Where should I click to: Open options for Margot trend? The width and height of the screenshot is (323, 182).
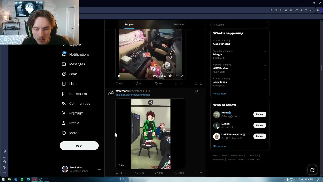point(265,51)
